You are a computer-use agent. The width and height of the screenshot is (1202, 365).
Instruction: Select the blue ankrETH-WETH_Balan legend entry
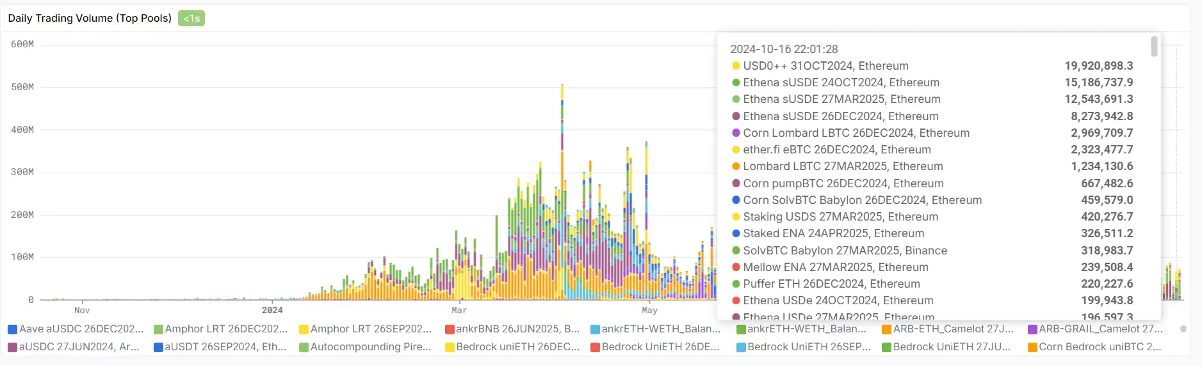coord(660,329)
